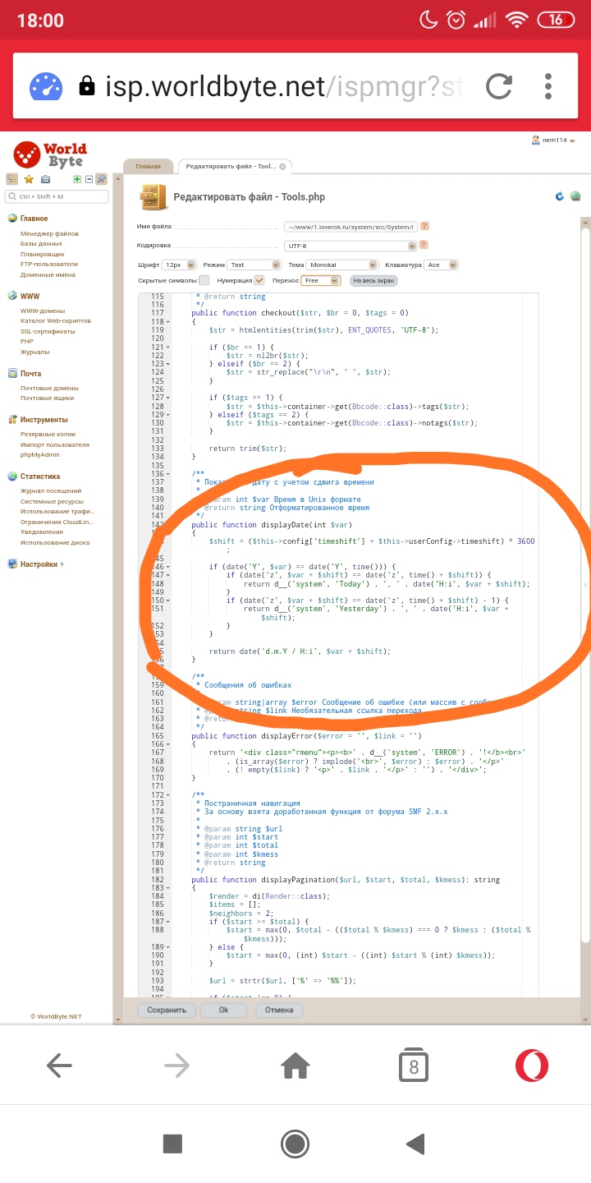The image size is (591, 1183).
Task: Open the 'Кодировка' UTF-8 dropdown
Action: point(350,246)
